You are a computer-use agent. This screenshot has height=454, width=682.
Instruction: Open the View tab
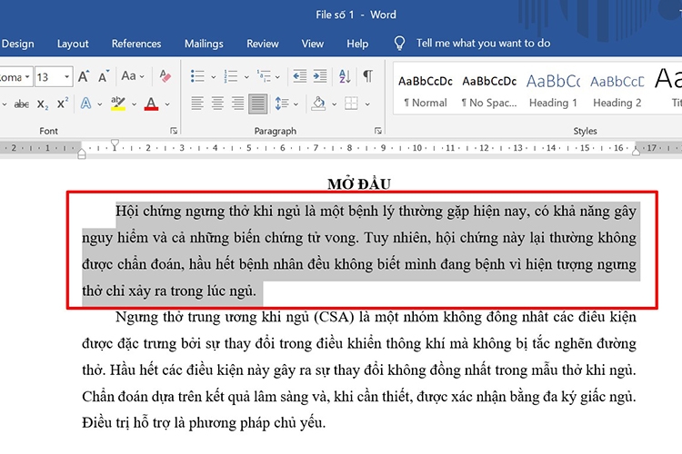coord(312,44)
